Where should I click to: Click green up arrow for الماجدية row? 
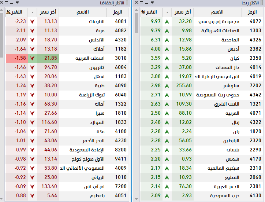pos(167,40)
